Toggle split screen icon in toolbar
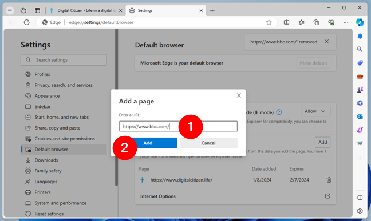This screenshot has width=371, height=221. [x=286, y=22]
